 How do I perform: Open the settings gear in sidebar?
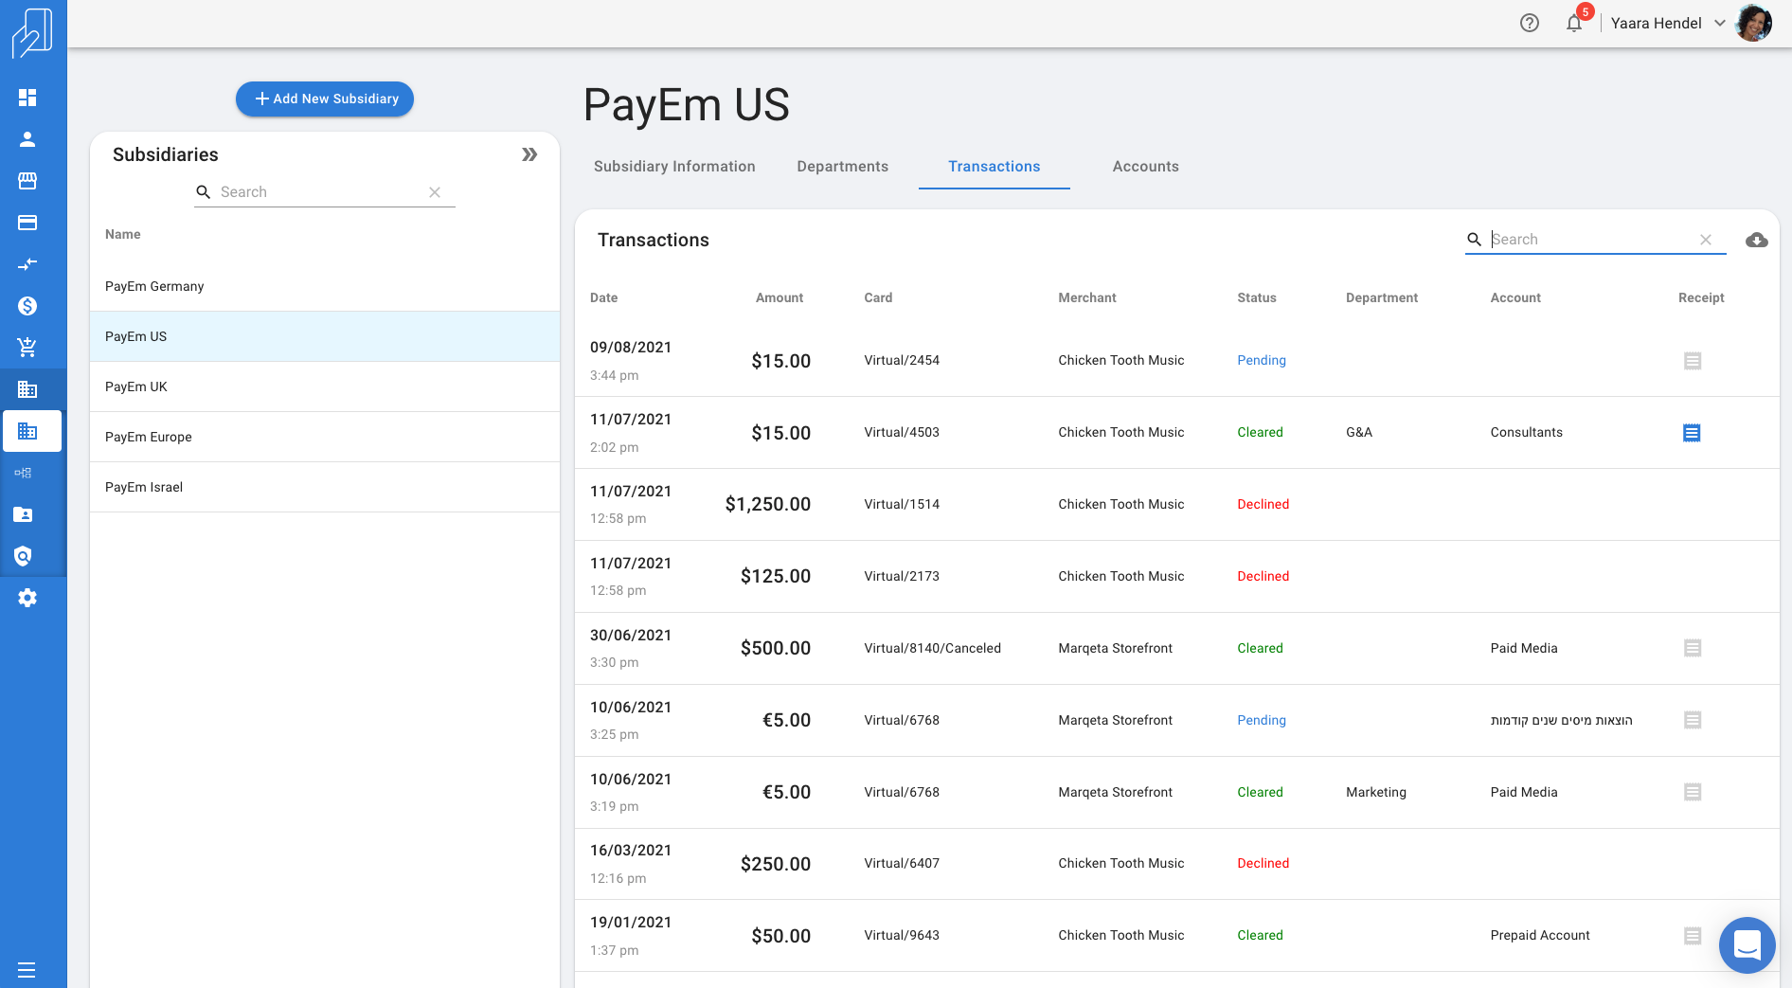[27, 598]
